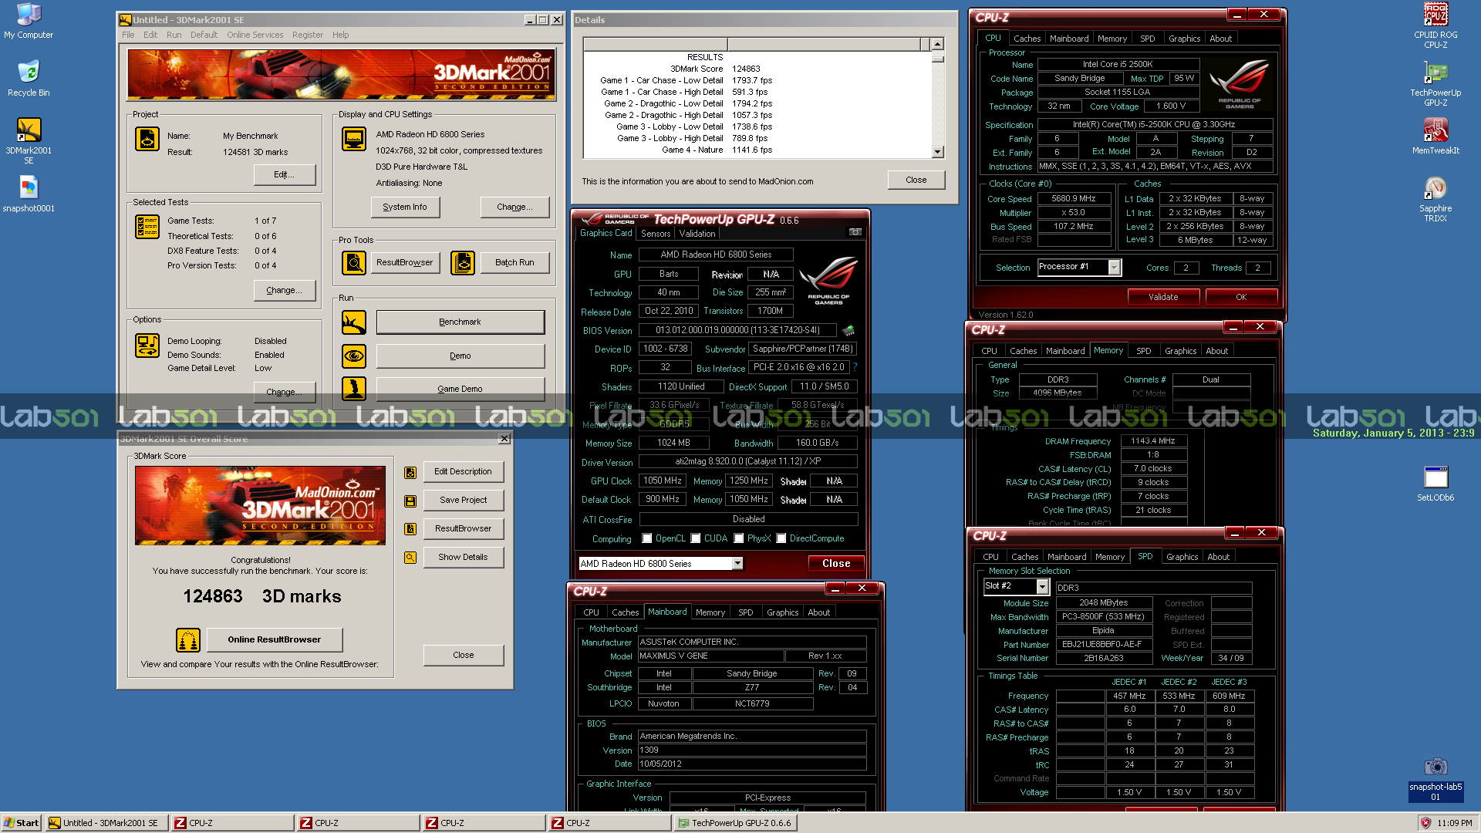
Task: Open the Online Services menu in 3DMark2001
Action: point(255,35)
